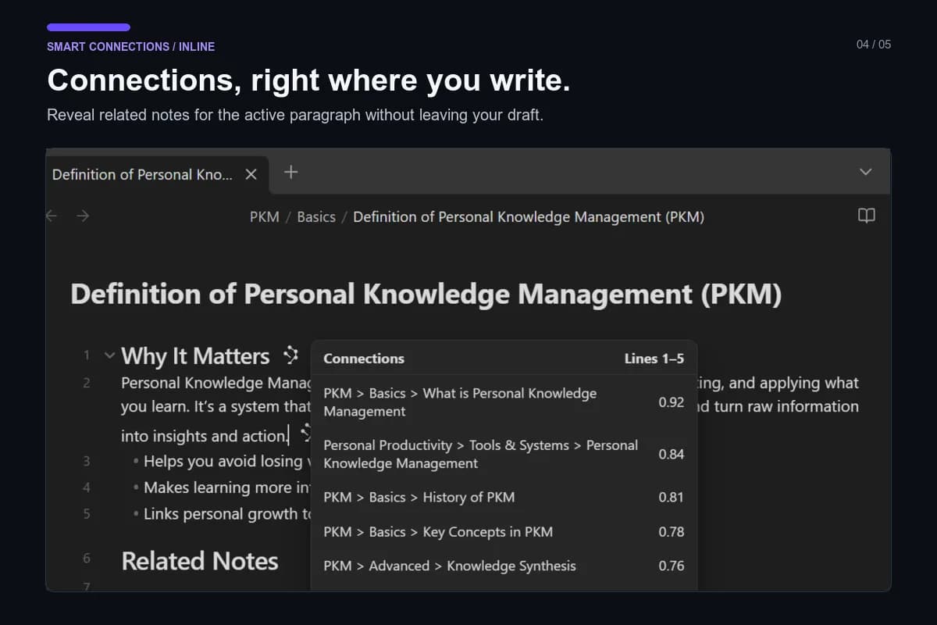Click line number 1 in gutter
This screenshot has width=937, height=625.
pos(87,355)
